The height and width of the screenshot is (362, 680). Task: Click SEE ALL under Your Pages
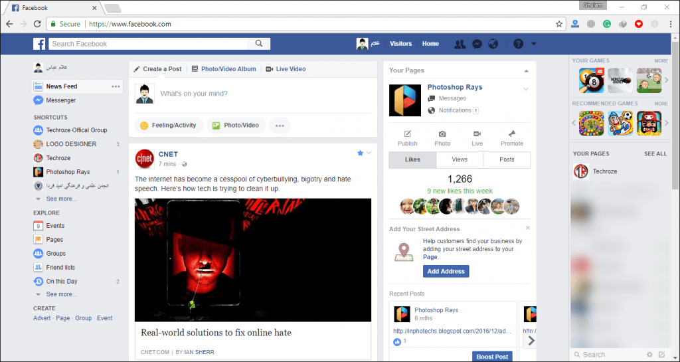pos(655,154)
